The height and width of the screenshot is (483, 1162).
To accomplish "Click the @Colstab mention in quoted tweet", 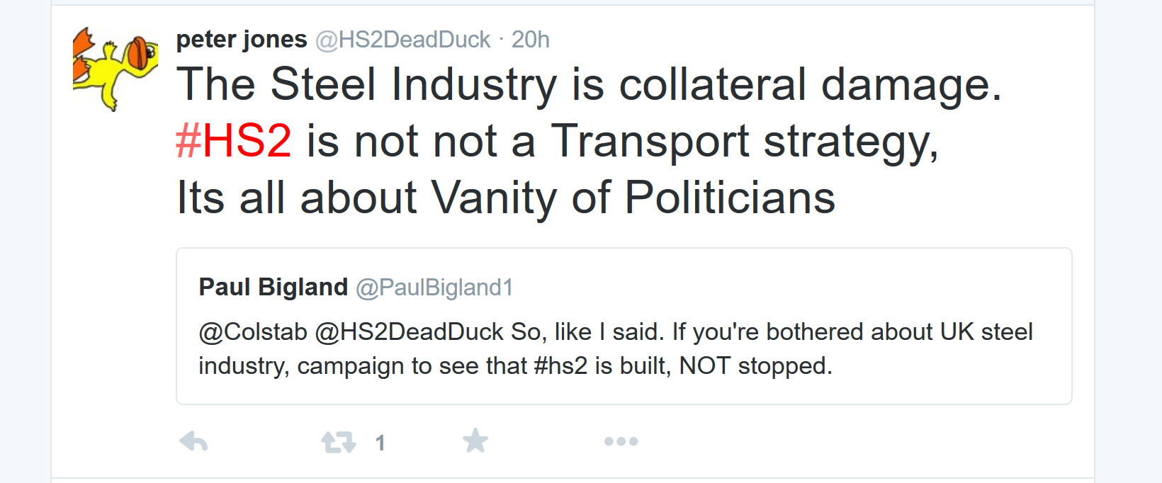I will (253, 331).
